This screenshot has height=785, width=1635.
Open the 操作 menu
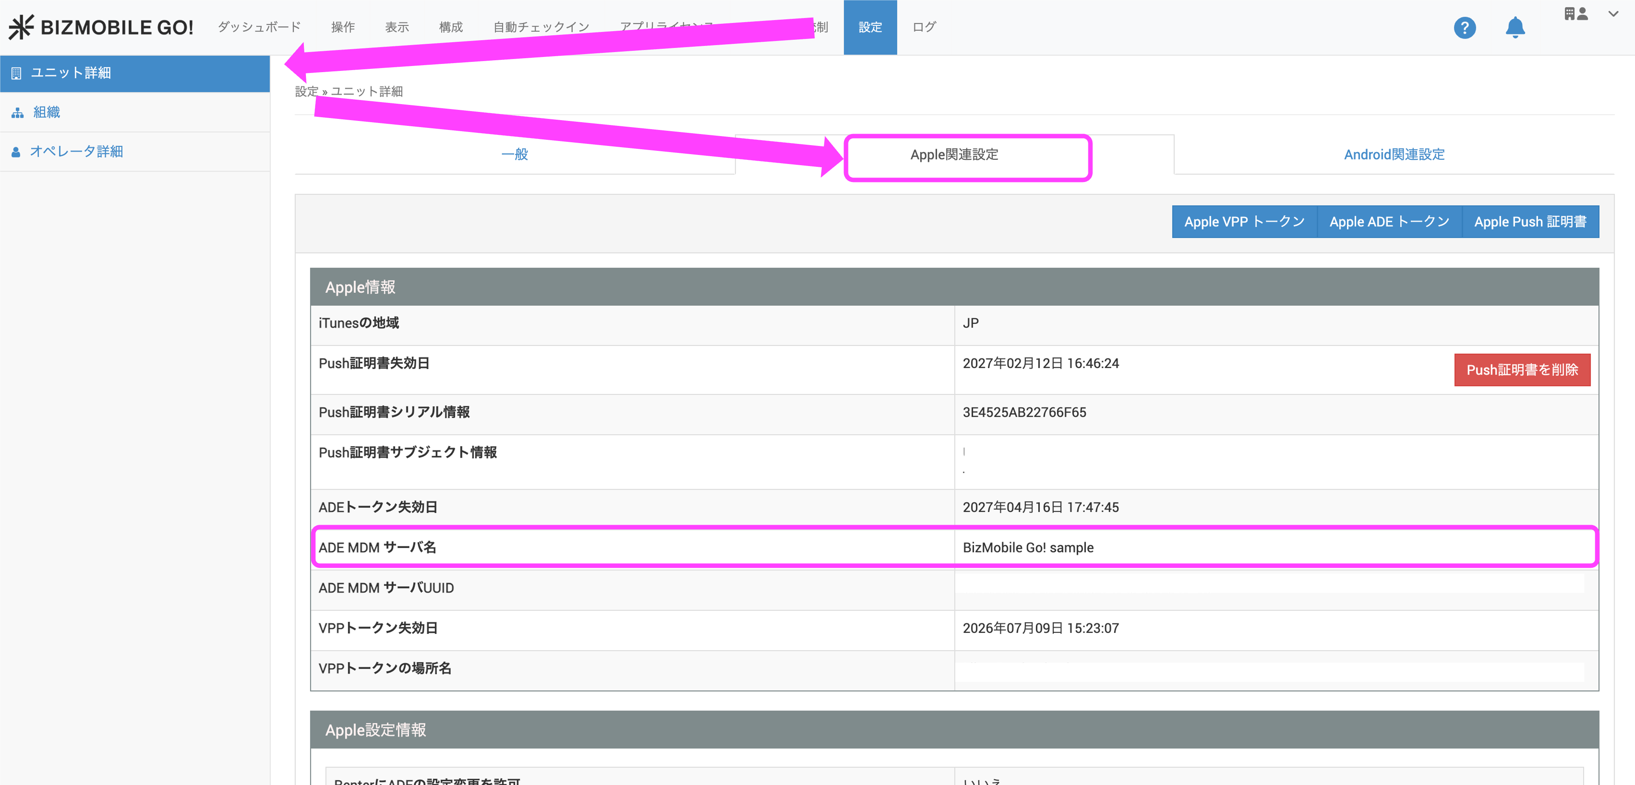point(343,27)
